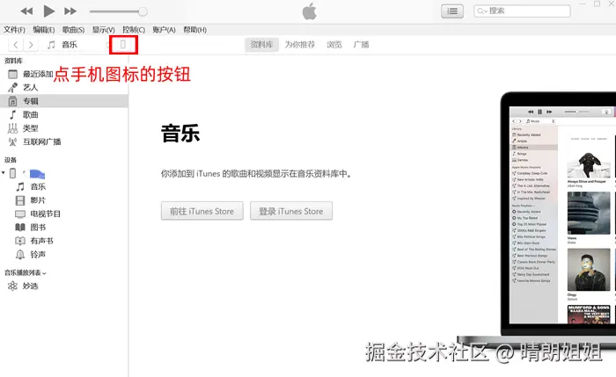Open the 帮助(H) menu

194,30
